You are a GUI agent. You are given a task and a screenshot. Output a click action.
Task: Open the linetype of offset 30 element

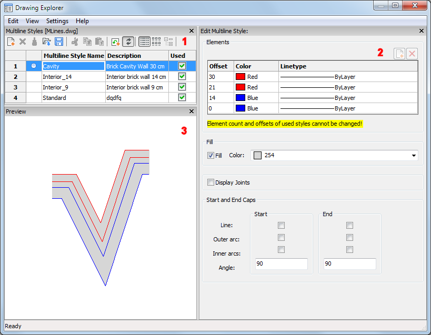pos(348,77)
